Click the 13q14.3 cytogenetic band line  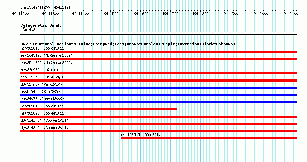159,33
